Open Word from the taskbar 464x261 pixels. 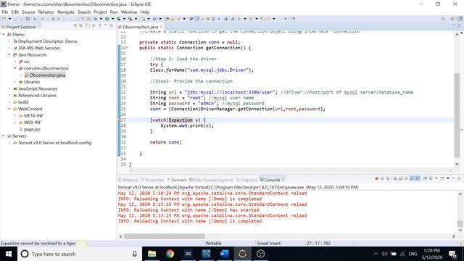(224, 254)
